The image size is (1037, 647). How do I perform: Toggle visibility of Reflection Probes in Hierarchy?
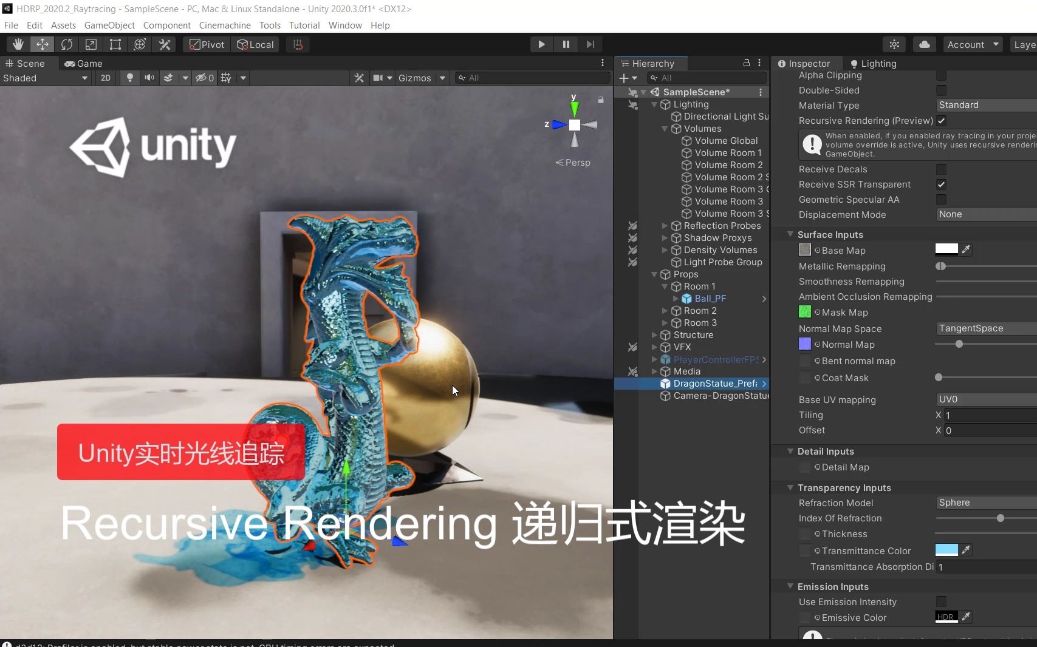pos(632,226)
